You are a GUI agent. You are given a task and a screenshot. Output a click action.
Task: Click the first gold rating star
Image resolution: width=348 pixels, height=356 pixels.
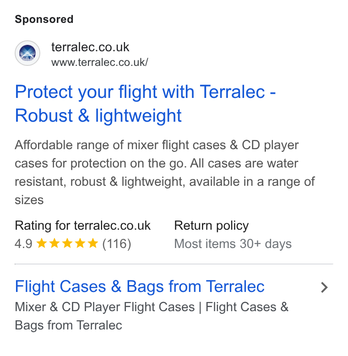[42, 243]
